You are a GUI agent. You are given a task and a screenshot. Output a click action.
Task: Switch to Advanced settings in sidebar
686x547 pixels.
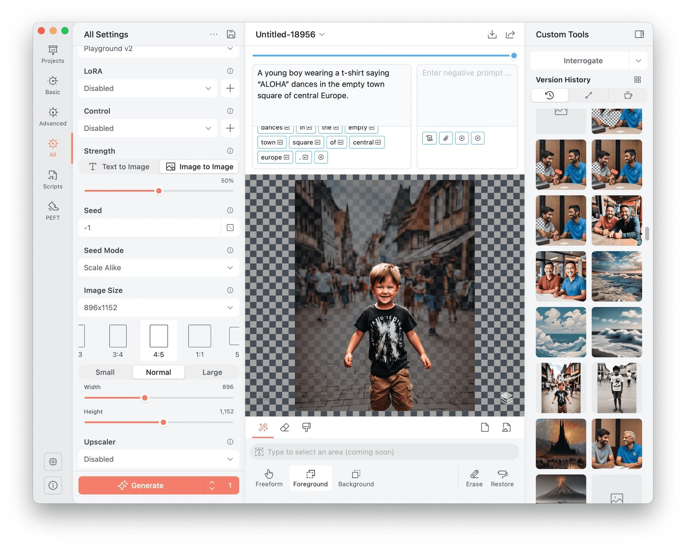(x=53, y=116)
